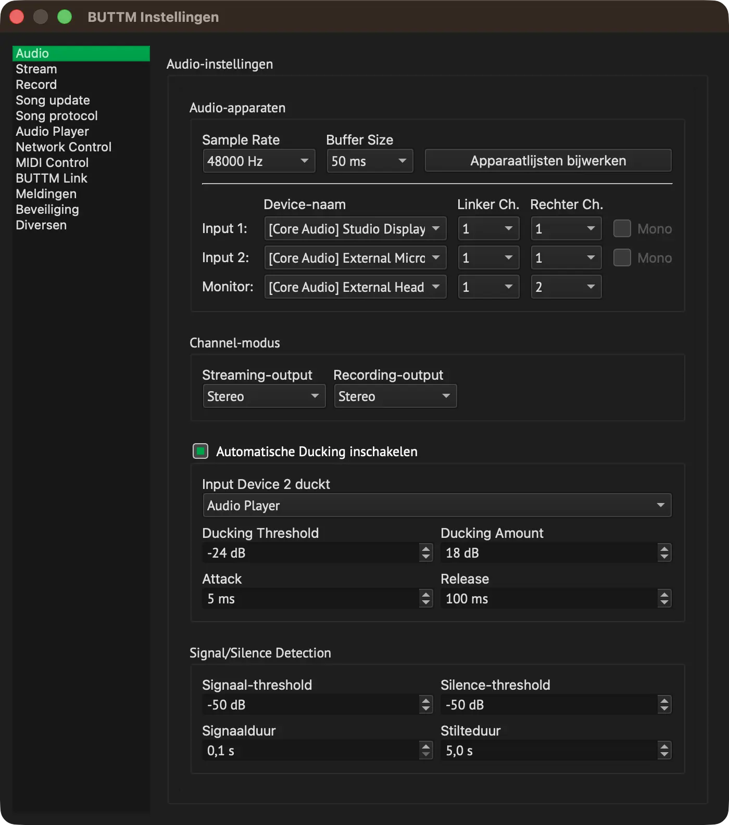Open Input 2 Rechter Ch. dropdown
The image size is (729, 825).
pyautogui.click(x=566, y=257)
